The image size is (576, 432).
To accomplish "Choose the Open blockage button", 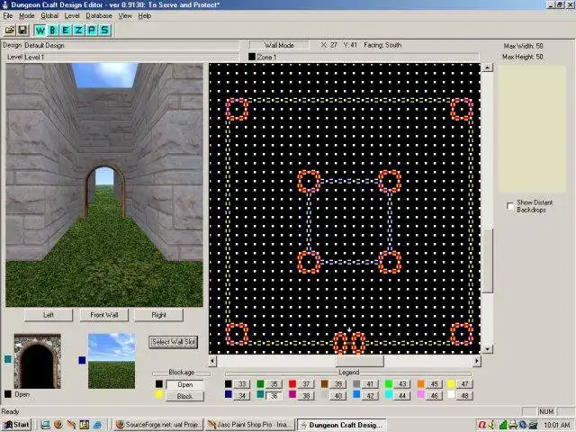I will click(x=184, y=384).
